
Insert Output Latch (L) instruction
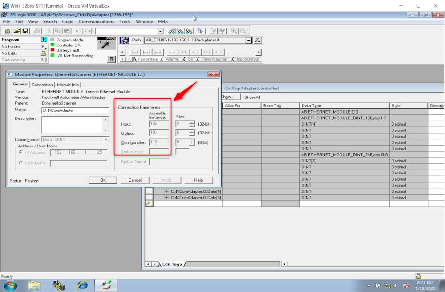point(218,52)
